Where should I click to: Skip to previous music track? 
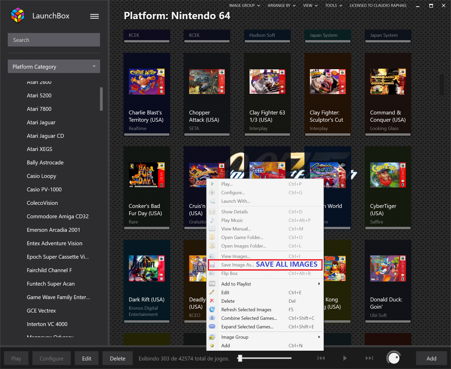[321, 358]
